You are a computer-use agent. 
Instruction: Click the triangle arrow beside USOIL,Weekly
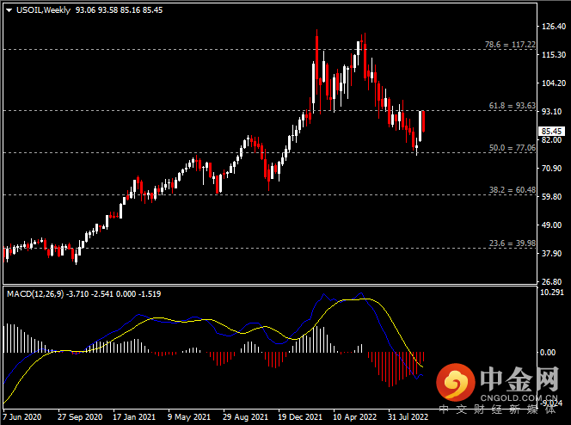[x=9, y=9]
